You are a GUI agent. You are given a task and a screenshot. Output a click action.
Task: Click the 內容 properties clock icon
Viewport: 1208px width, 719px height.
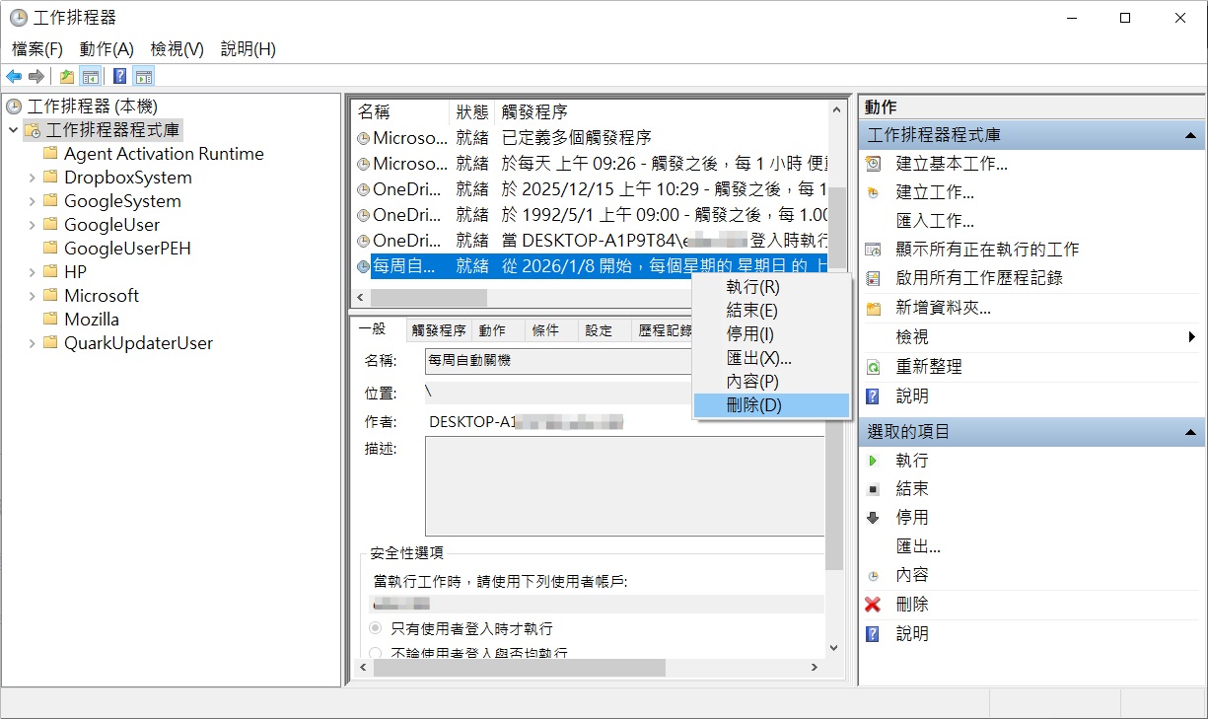click(x=873, y=575)
